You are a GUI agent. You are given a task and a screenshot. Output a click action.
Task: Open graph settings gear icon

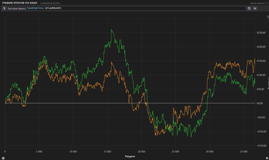coord(3,158)
